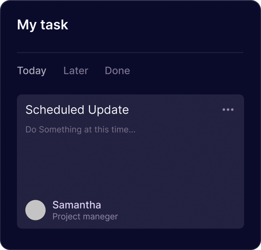Switch to the Later tab
The height and width of the screenshot is (250, 261).
[x=76, y=71]
